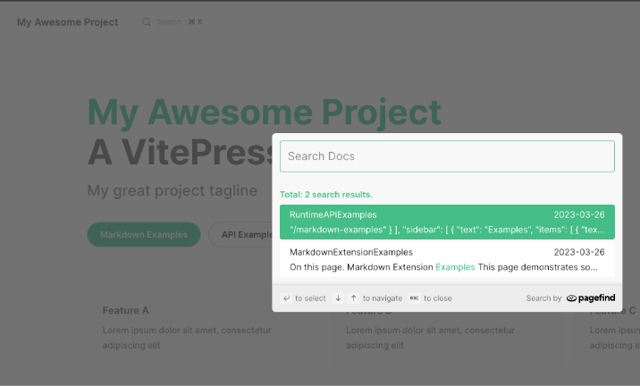The width and height of the screenshot is (640, 386).
Task: Click the 'to navigate' hint text
Action: [x=383, y=298]
